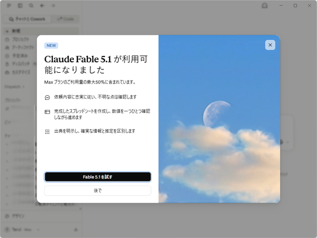The width and height of the screenshot is (317, 238).
Task: Switch to the Code tab
Action: pos(65,19)
